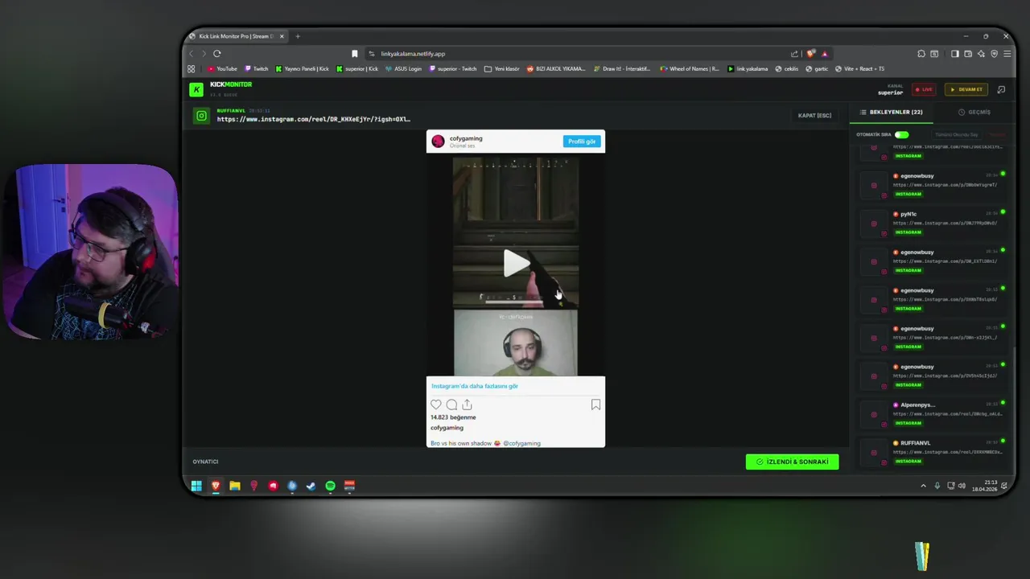
Task: Like the reel with the heart icon
Action: click(x=436, y=404)
